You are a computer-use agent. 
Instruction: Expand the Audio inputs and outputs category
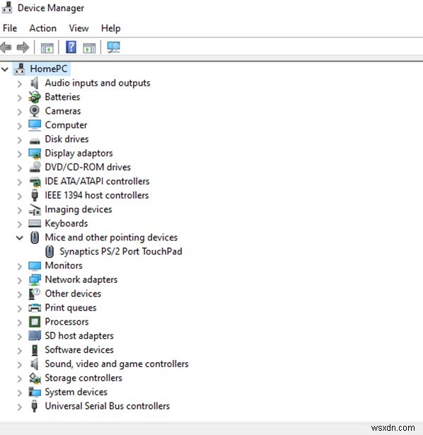tap(19, 83)
